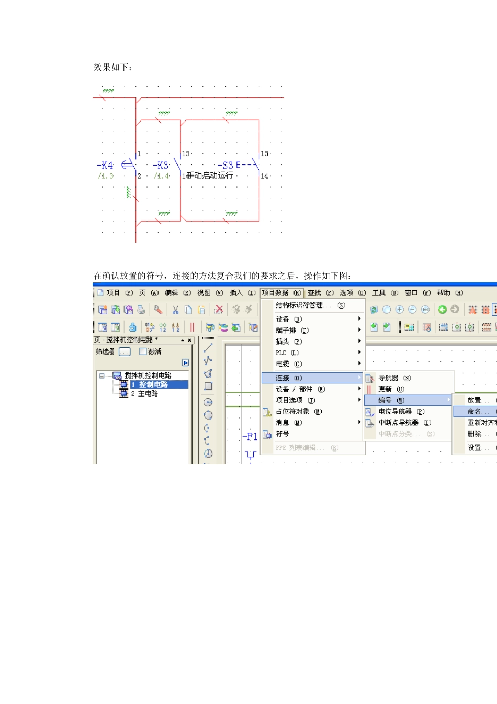Click the grey forward arrow icon

(455, 310)
